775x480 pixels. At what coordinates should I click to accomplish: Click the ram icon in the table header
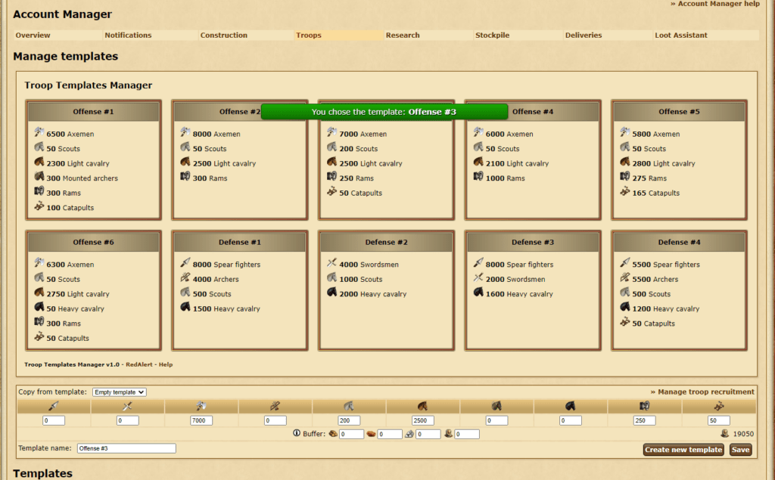click(645, 406)
